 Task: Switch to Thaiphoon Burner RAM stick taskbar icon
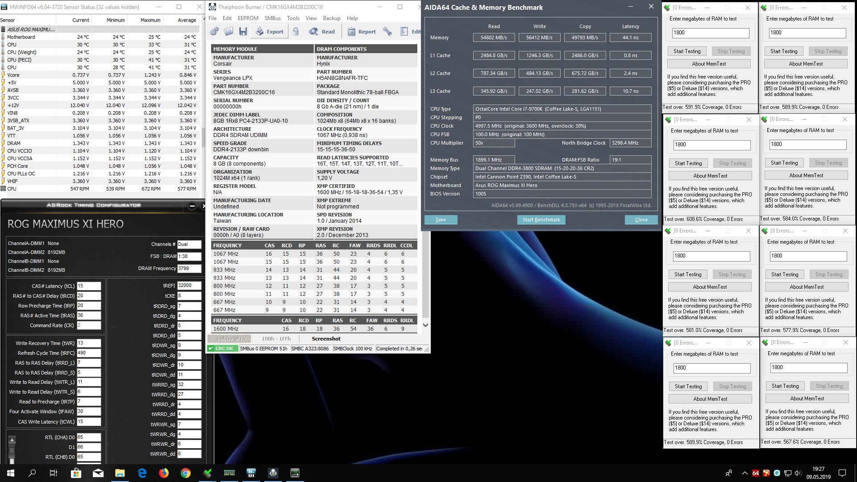(x=229, y=473)
